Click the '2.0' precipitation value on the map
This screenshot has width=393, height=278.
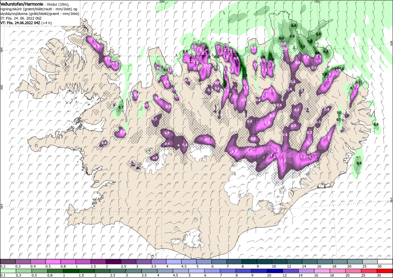[271, 65]
